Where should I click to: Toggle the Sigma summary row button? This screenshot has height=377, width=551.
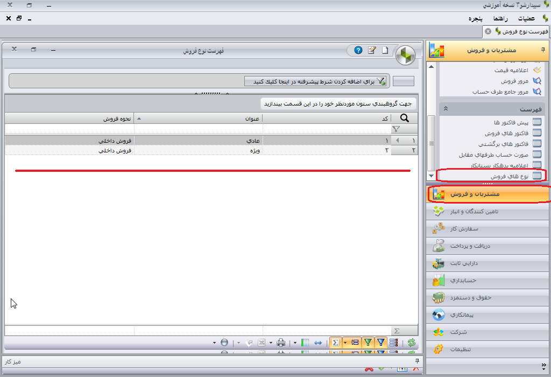coord(336,342)
